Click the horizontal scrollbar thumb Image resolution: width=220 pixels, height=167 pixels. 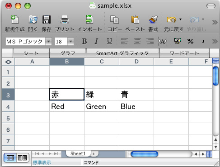coord(144,154)
